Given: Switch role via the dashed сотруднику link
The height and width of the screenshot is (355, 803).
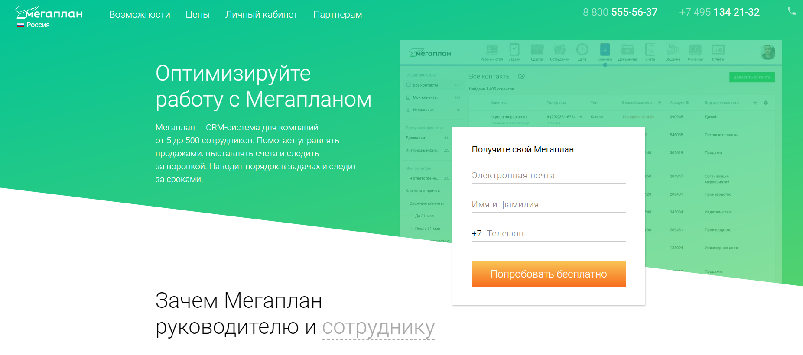Looking at the screenshot, I should (x=378, y=327).
